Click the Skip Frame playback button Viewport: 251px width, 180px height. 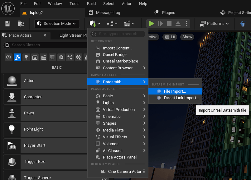[161, 24]
